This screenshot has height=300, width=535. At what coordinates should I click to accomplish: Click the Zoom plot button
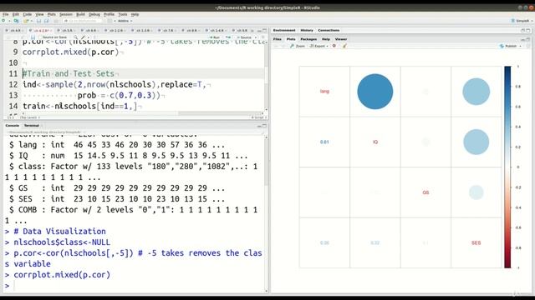point(298,46)
